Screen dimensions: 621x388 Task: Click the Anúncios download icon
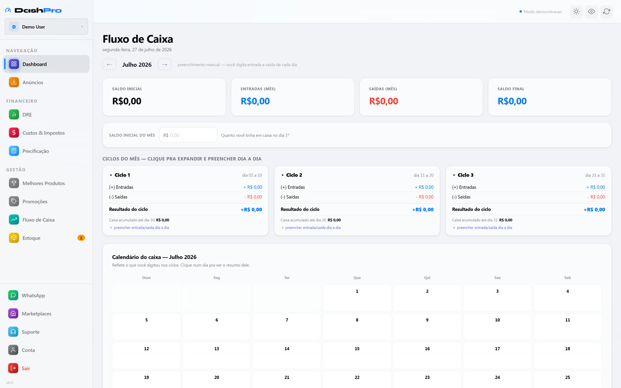pos(14,82)
